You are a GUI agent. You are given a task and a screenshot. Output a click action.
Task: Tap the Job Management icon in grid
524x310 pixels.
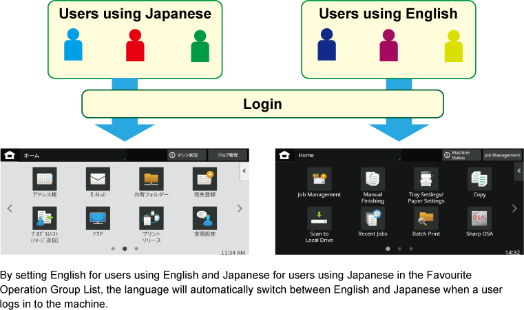tap(319, 179)
